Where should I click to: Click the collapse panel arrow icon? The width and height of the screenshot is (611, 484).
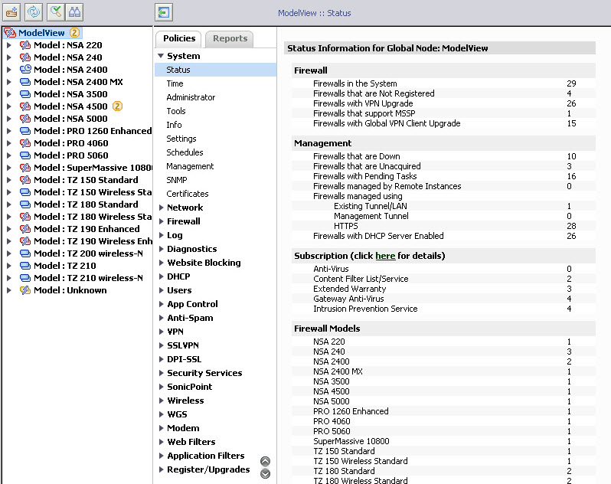164,12
